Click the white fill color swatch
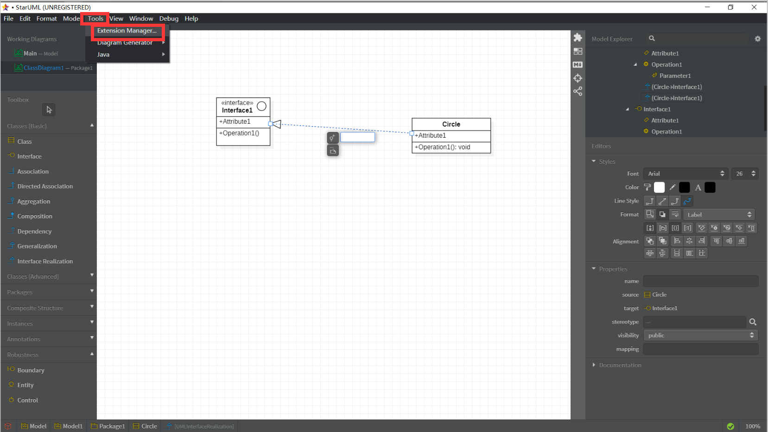The width and height of the screenshot is (768, 432). point(659,187)
